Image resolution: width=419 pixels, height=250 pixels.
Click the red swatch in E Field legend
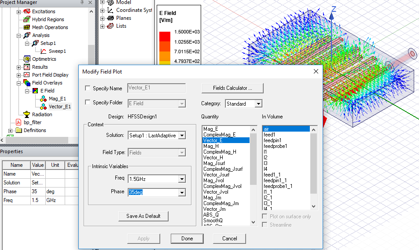[165, 36]
